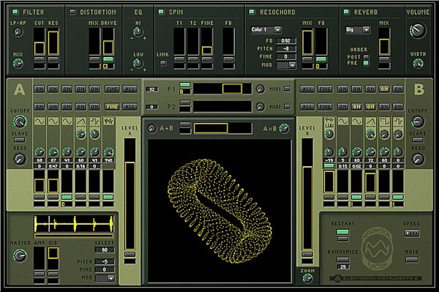The width and height of the screenshot is (439, 292).
Task: Open the sampler MOD dropdown at bottom left
Action: coord(105,278)
